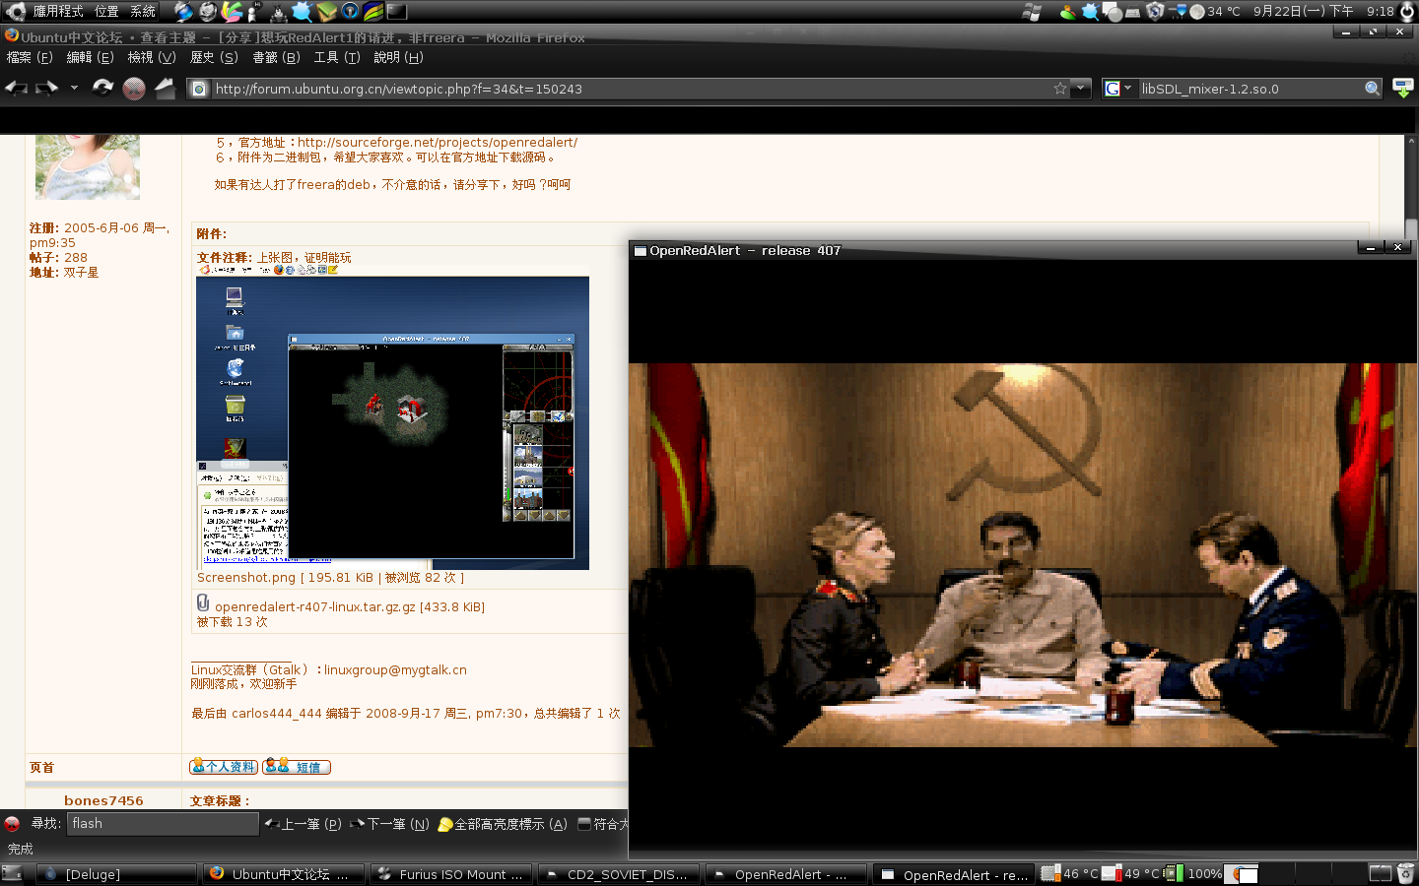1419x886 pixels.
Task: Open the 位置 panel menu
Action: 106,11
